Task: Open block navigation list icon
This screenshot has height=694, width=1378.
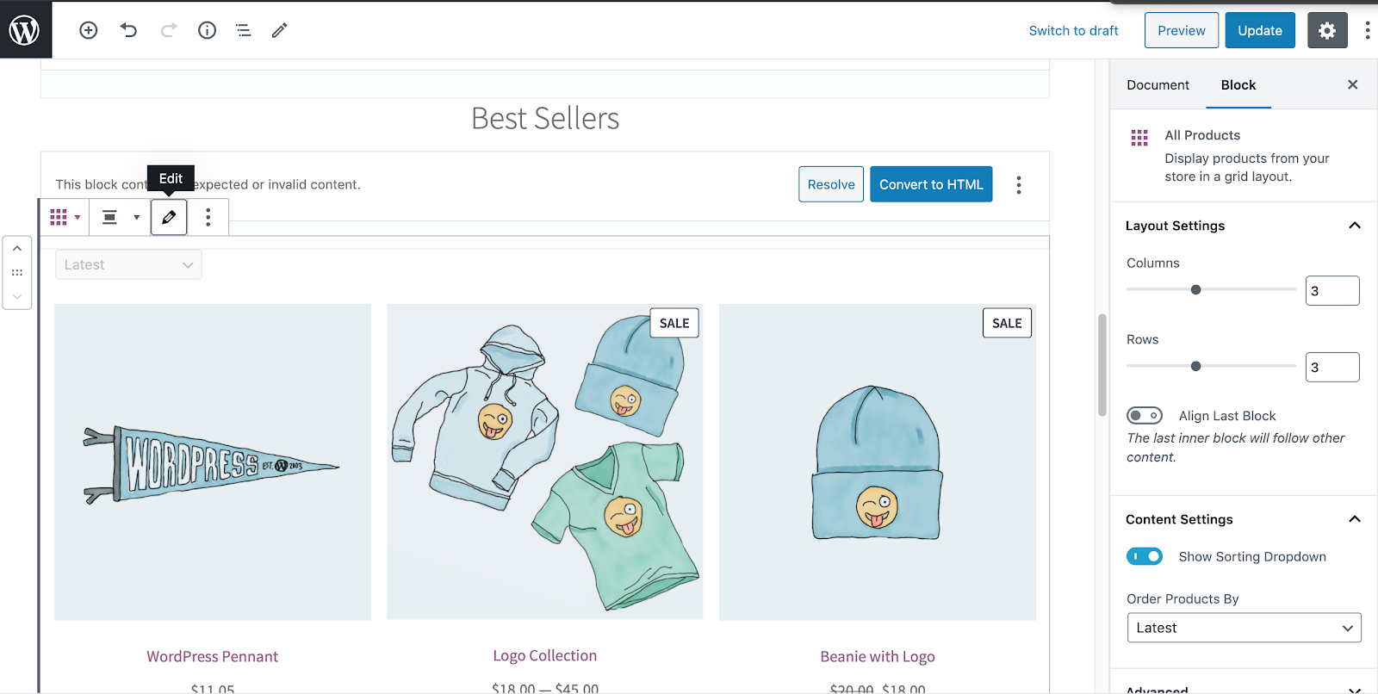Action: [x=244, y=30]
